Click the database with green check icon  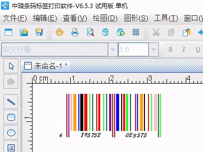point(121,32)
